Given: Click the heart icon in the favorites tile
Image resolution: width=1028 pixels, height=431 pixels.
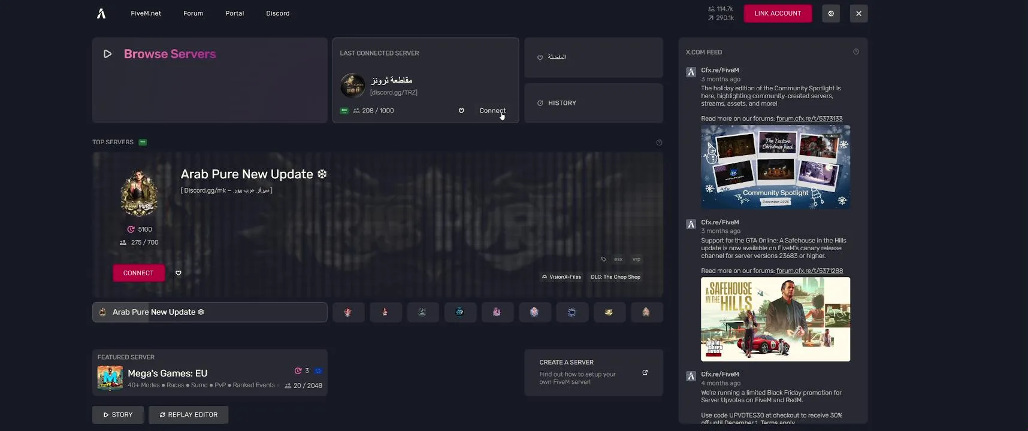Looking at the screenshot, I should 540,57.
